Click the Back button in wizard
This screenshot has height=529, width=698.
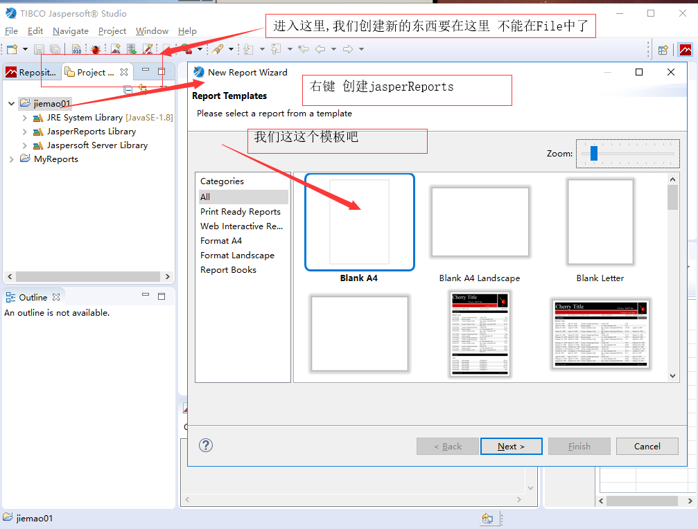[x=447, y=447]
